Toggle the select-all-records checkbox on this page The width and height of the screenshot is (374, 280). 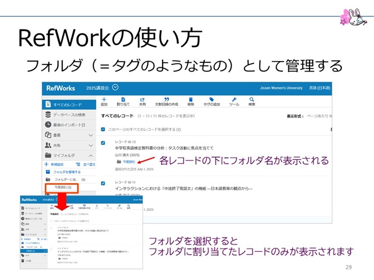tap(104, 129)
